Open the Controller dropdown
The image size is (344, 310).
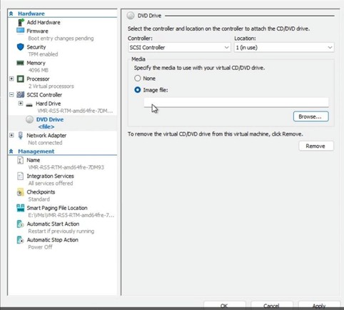point(179,47)
